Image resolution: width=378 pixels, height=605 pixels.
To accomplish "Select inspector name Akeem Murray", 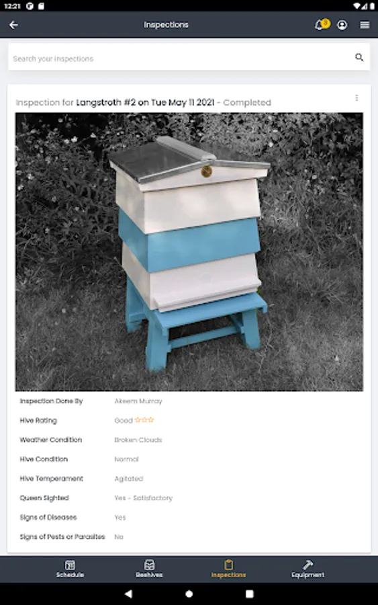I will pos(138,401).
